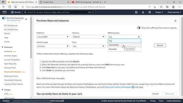Refresh the browser page

pyautogui.click(x=9, y=7)
